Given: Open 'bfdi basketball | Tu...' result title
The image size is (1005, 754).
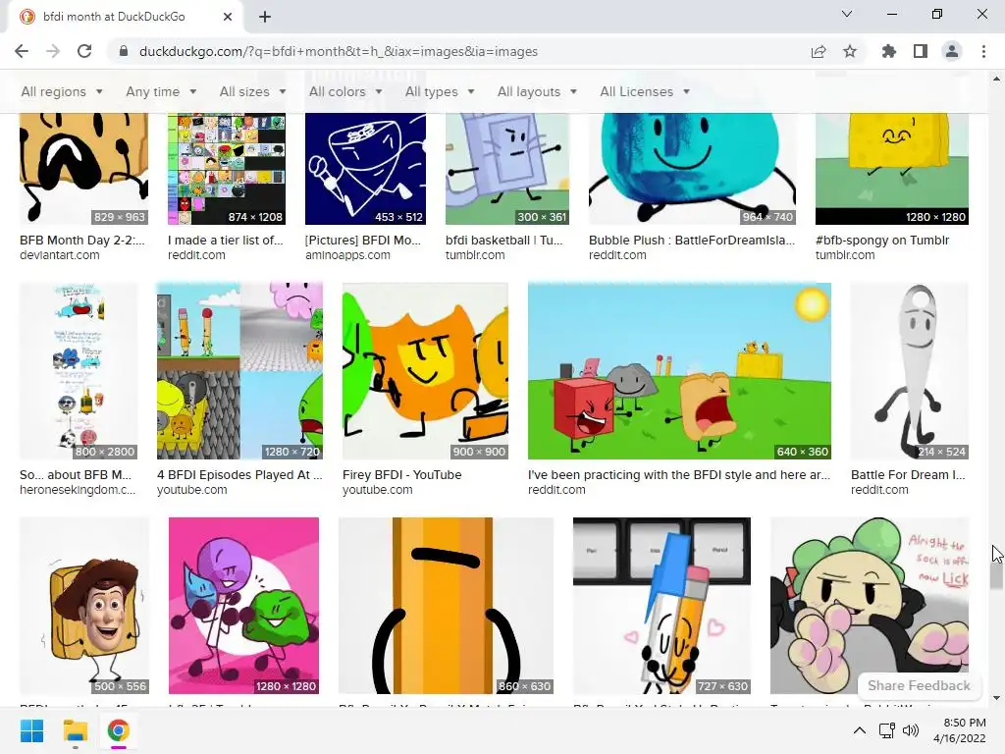Looking at the screenshot, I should 503,240.
